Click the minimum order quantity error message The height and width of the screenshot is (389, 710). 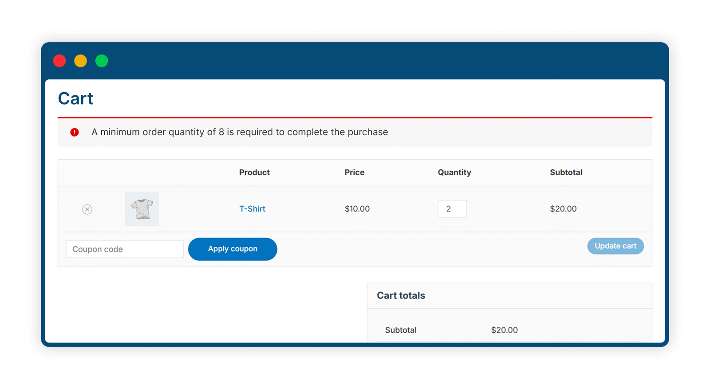click(x=240, y=132)
